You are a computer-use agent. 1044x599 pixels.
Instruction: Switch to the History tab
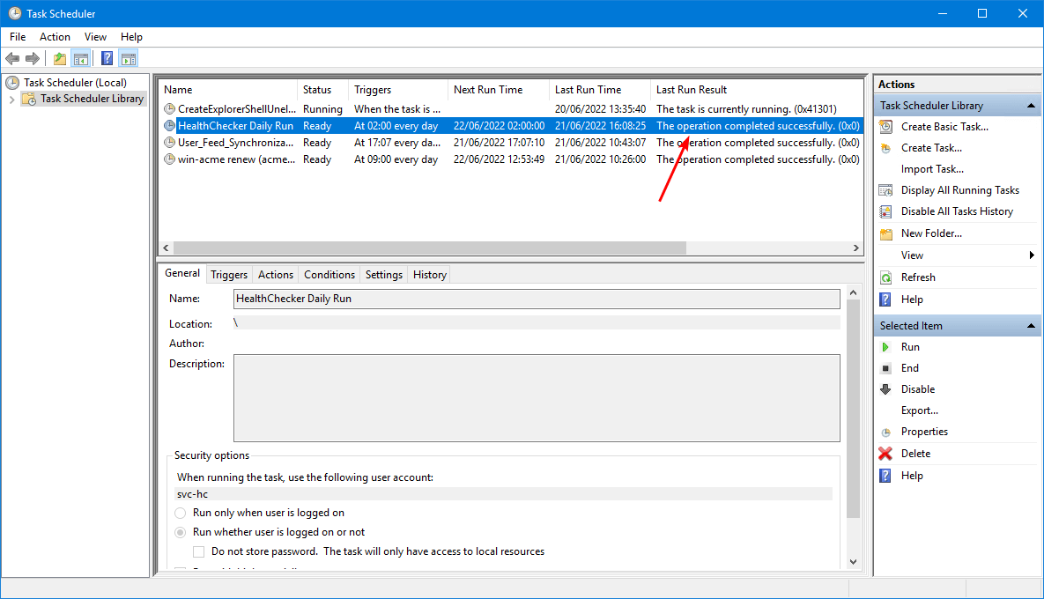click(x=429, y=275)
